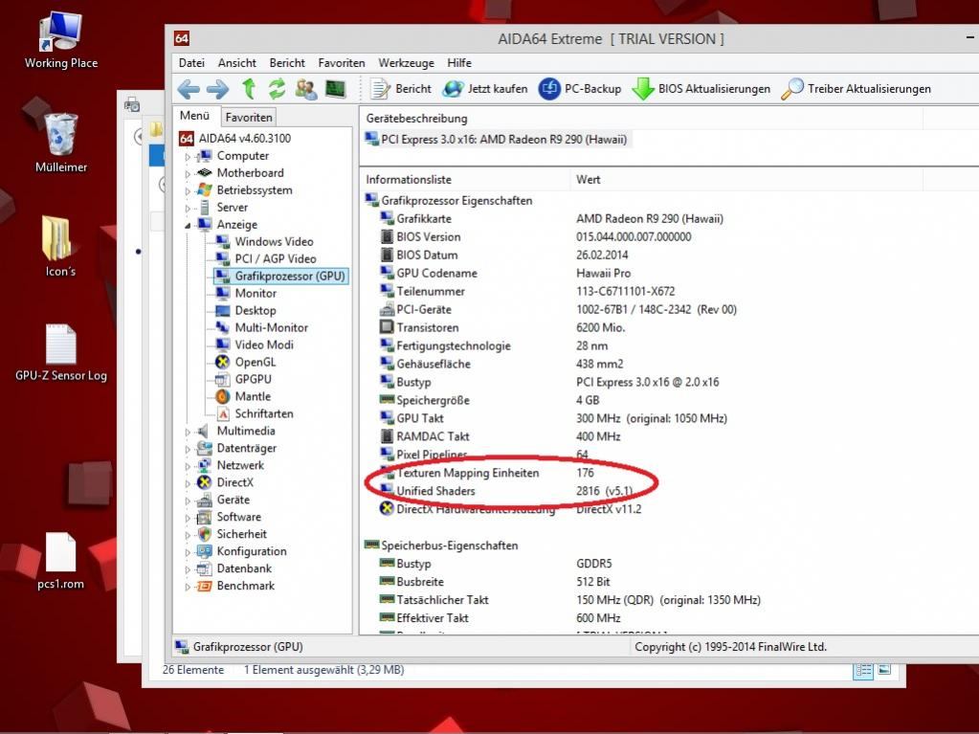This screenshot has height=734, width=979.
Task: Expand the Multimedia tree node
Action: point(188,432)
